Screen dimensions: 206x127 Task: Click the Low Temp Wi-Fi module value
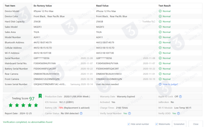coord(183,108)
